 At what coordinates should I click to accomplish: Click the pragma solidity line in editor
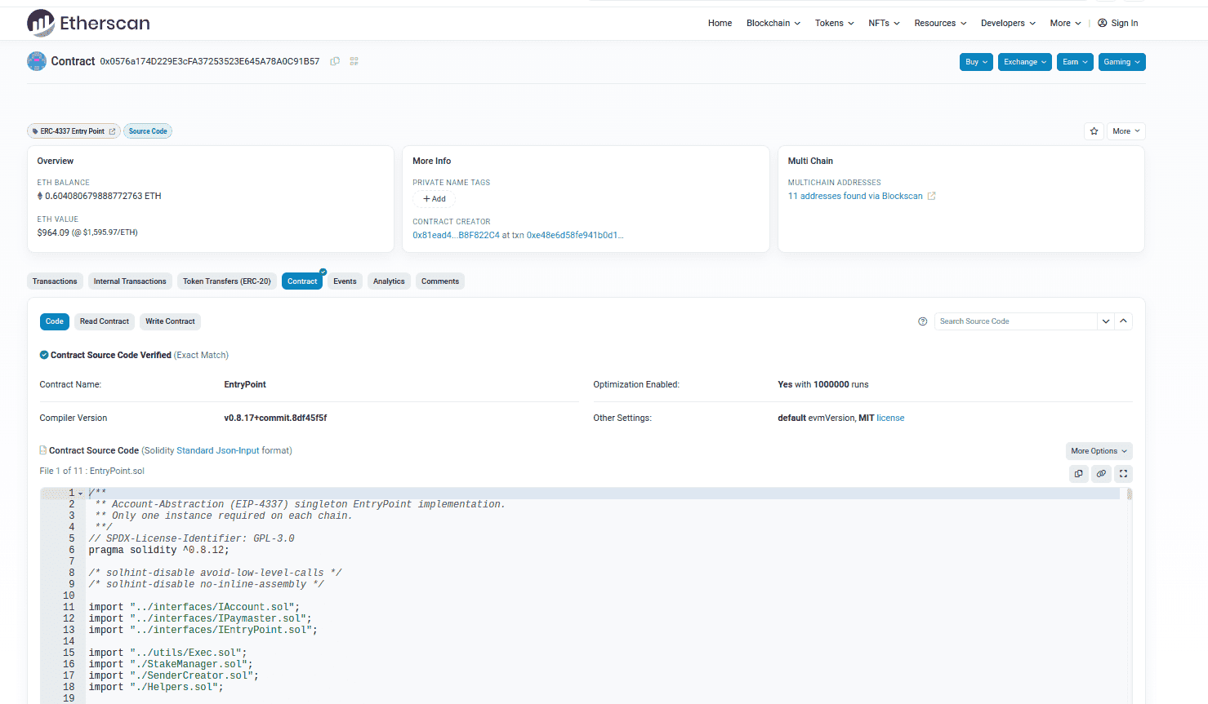158,550
